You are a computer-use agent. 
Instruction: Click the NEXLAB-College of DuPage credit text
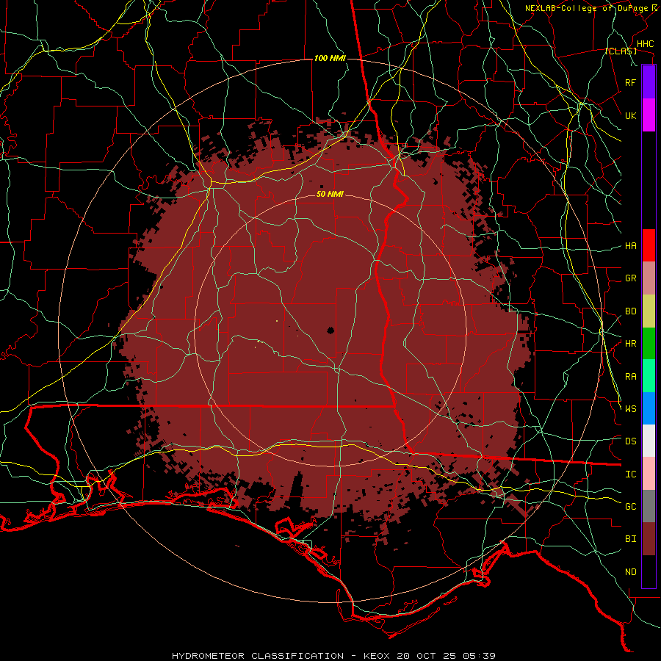(x=589, y=8)
